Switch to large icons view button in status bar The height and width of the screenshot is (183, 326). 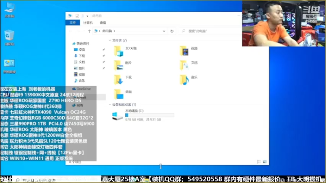264,161
